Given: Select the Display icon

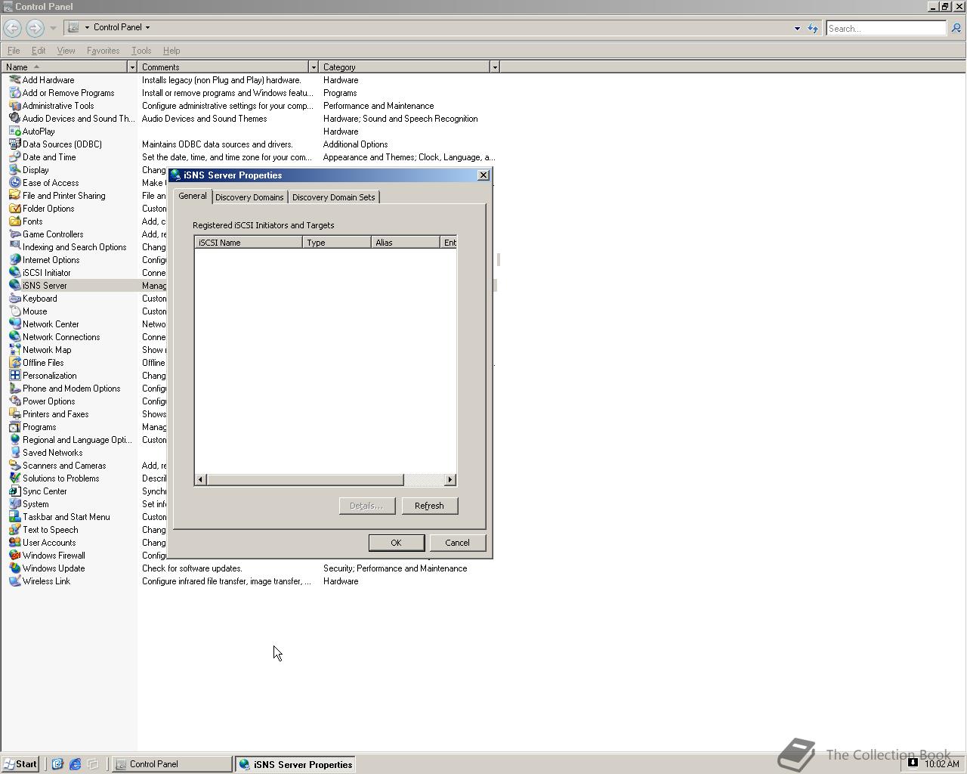Looking at the screenshot, I should pyautogui.click(x=14, y=170).
